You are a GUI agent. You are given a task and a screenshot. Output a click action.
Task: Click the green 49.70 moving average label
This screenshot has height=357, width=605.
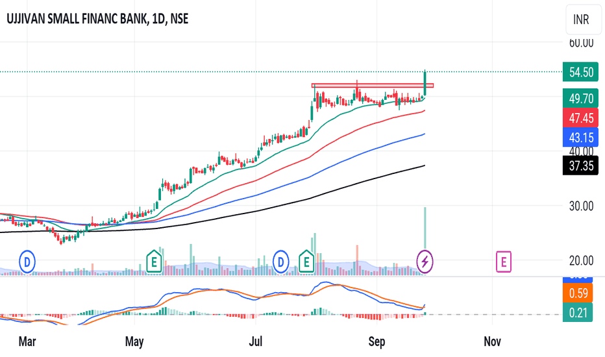[581, 98]
